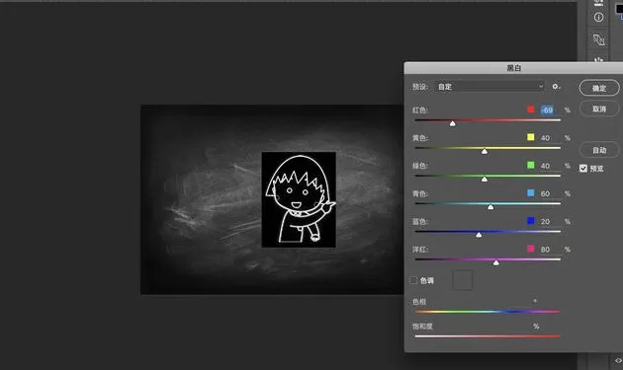Click the 绿色 green slider track
This screenshot has width=623, height=370.
[488, 176]
